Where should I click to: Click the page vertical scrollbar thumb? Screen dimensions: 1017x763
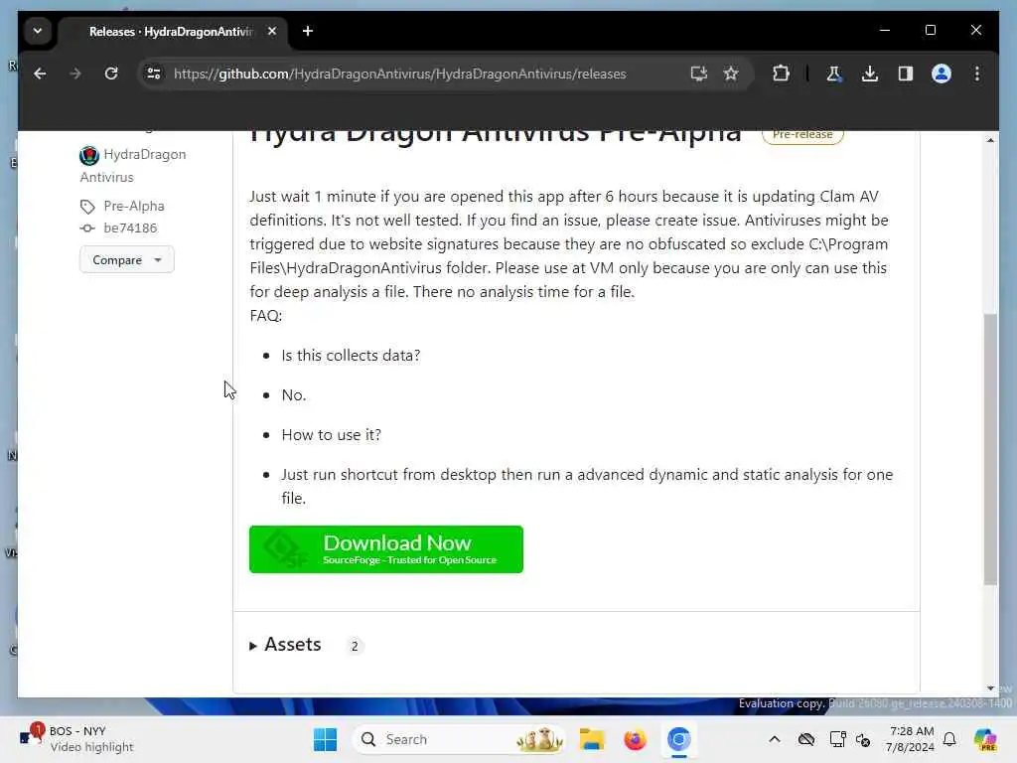[990, 449]
